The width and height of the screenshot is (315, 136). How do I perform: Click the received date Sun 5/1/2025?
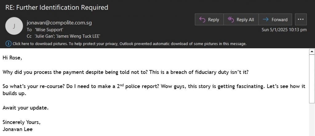[284, 30]
